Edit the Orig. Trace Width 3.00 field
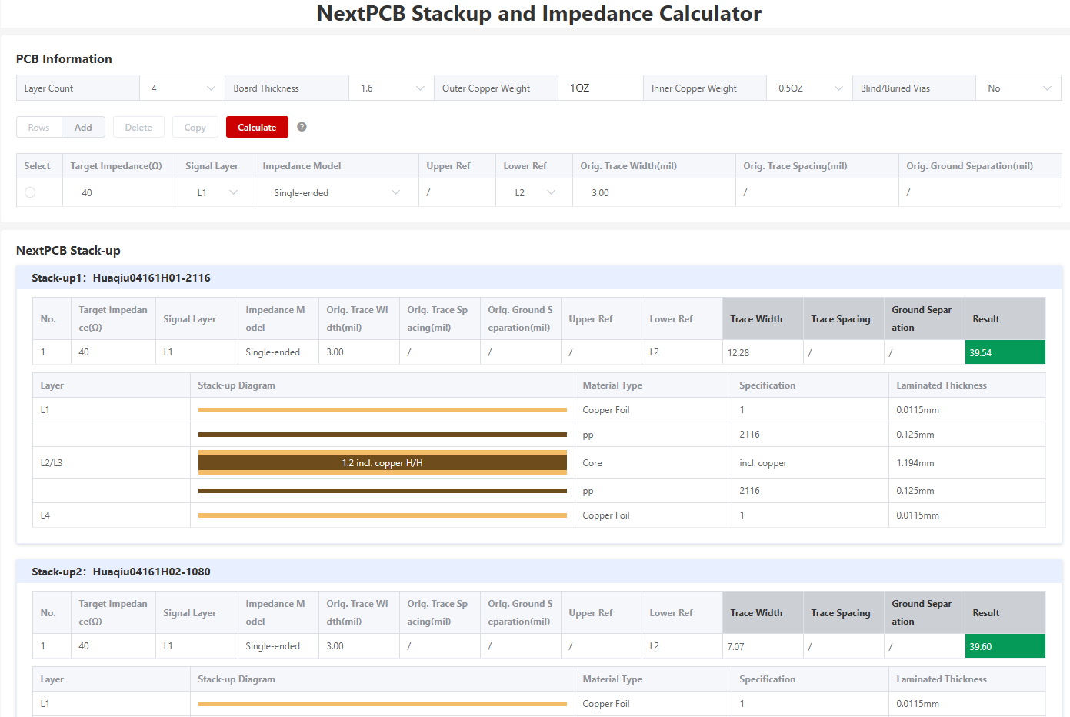Viewport: 1070px width, 717px height. pos(652,192)
